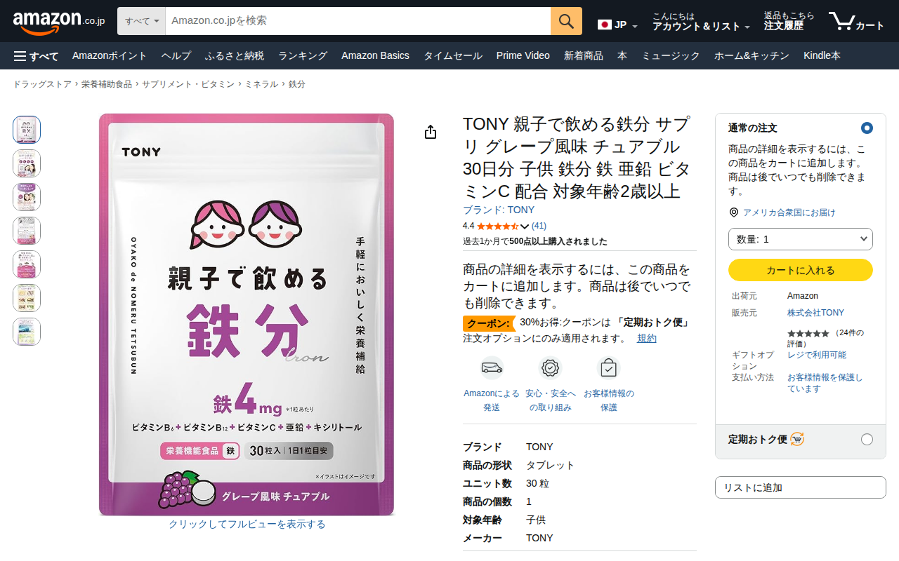Click the クーポン: orange badge

(x=490, y=323)
